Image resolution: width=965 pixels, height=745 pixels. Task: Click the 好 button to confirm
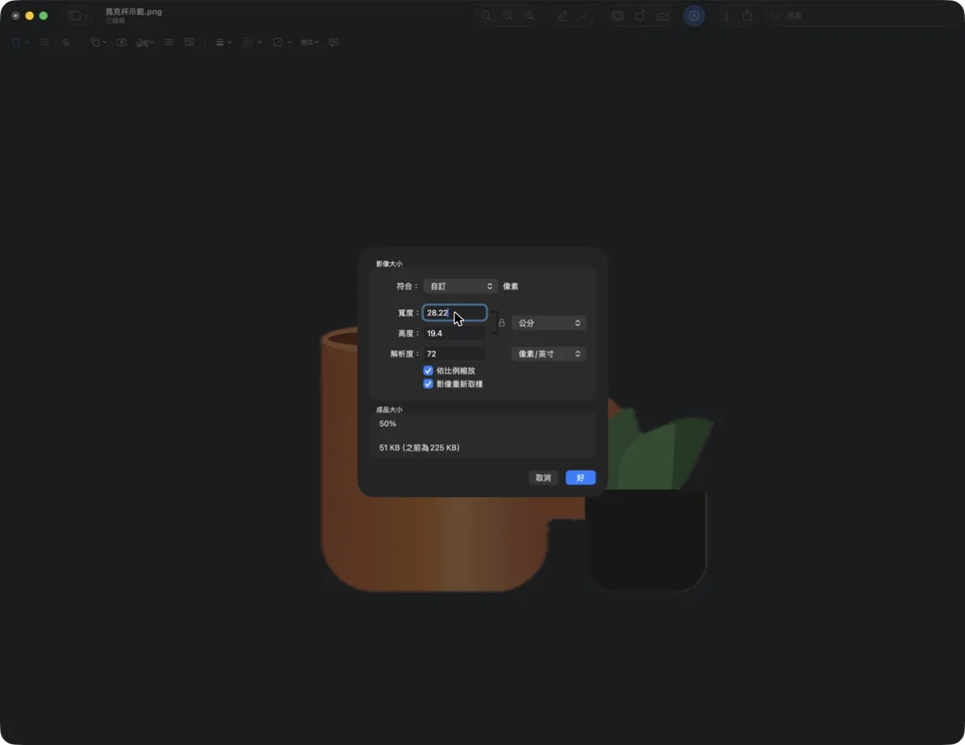tap(581, 477)
